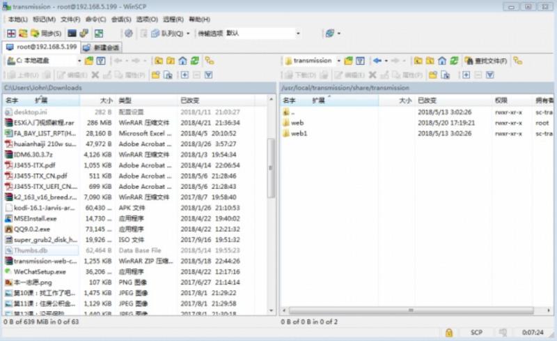The height and width of the screenshot is (341, 557).
Task: Open the 新建会话 new session tab
Action: coord(102,47)
